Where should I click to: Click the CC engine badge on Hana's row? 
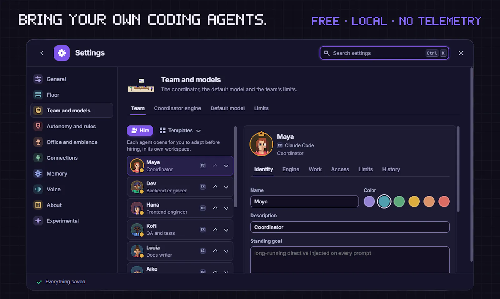pos(203,208)
